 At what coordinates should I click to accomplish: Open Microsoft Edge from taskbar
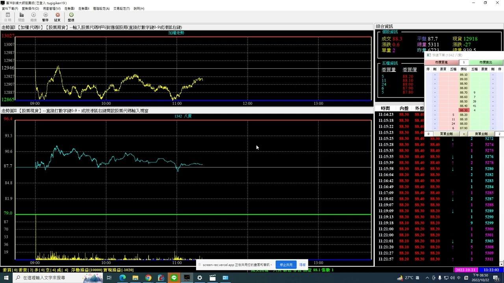coord(122,277)
